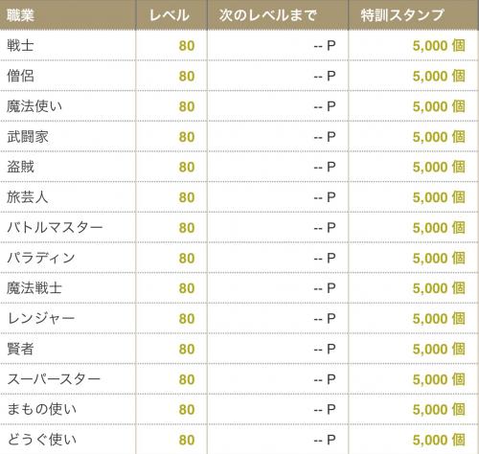479x454 pixels.
Task: Select the どうぐ使い row label
Action: 42,440
